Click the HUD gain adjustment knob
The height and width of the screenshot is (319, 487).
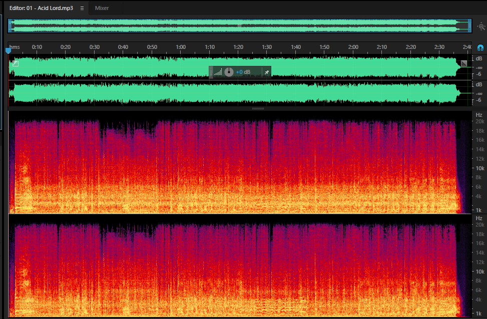[229, 72]
